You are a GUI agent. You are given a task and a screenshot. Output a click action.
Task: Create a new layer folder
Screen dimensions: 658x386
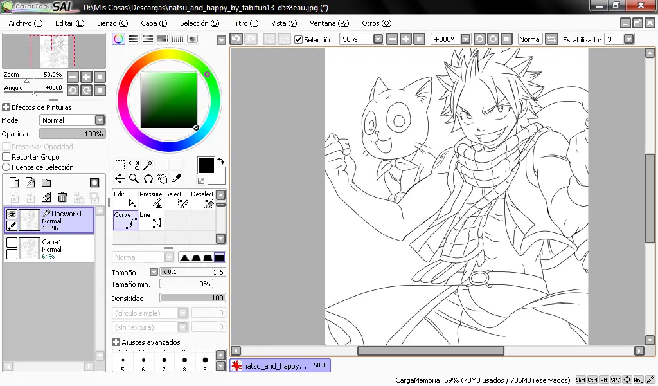pos(46,182)
